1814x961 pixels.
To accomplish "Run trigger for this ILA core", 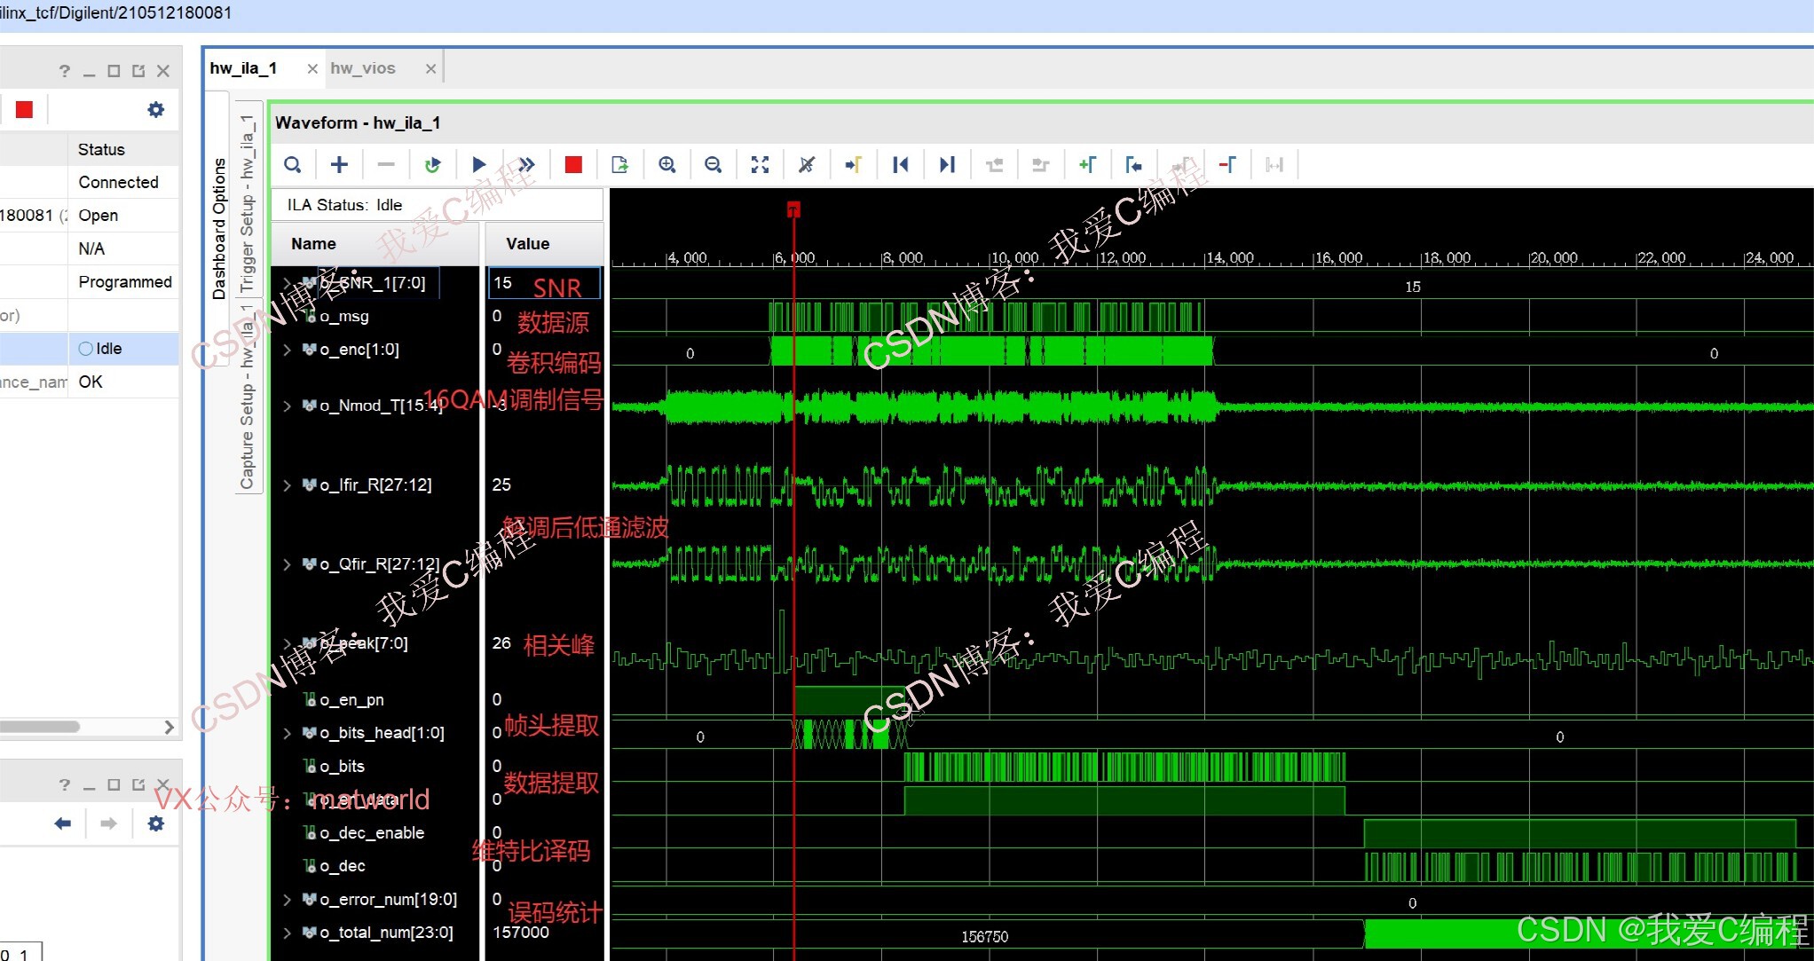I will point(479,165).
